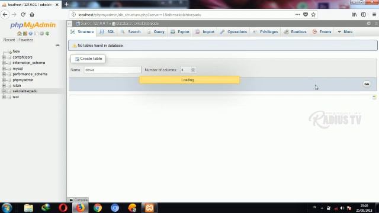The image size is (379, 213).
Task: Open the phpMyAdmin home icon
Action: click(20, 34)
